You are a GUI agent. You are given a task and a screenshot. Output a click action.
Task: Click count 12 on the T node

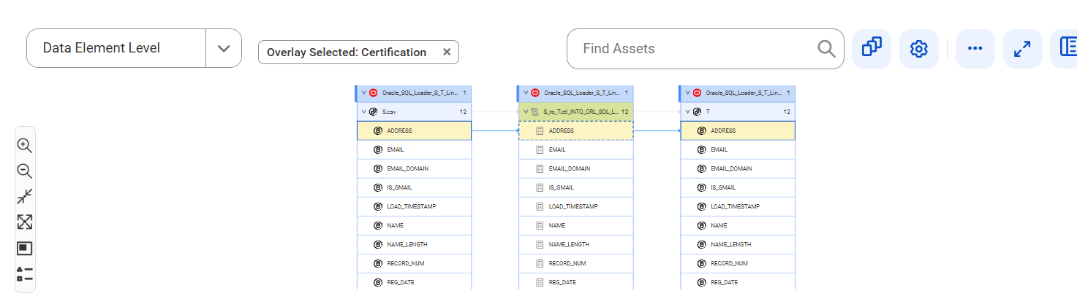pyautogui.click(x=787, y=112)
